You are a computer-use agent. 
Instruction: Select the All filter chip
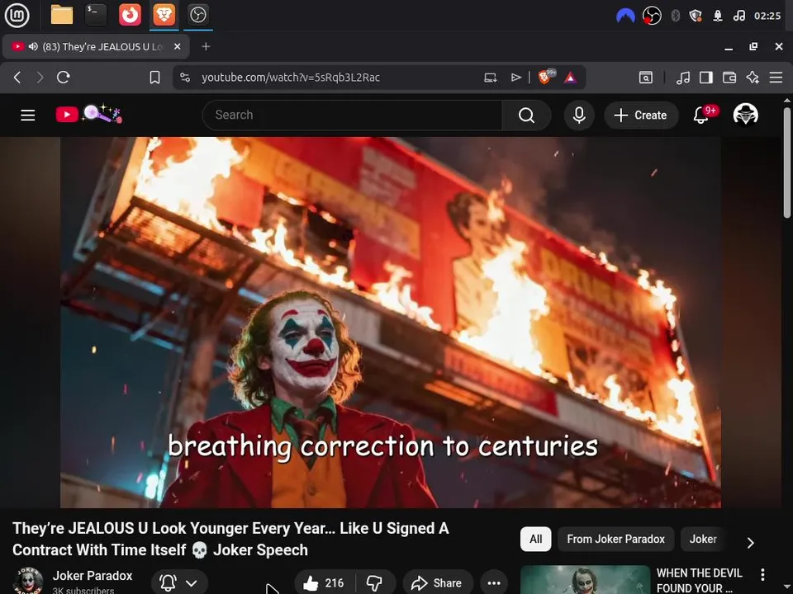[535, 539]
